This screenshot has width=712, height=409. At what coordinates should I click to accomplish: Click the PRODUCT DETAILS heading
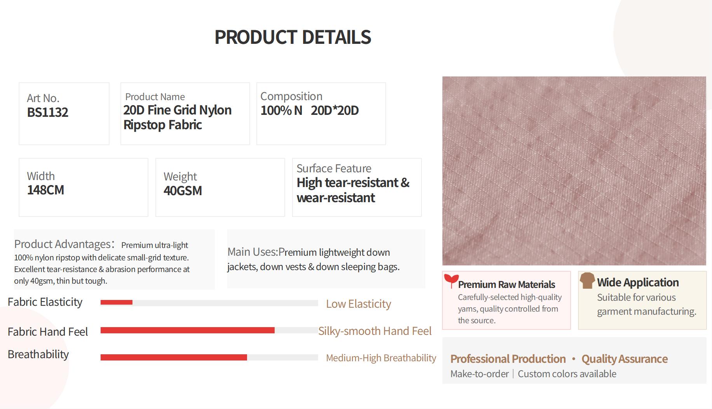point(293,37)
